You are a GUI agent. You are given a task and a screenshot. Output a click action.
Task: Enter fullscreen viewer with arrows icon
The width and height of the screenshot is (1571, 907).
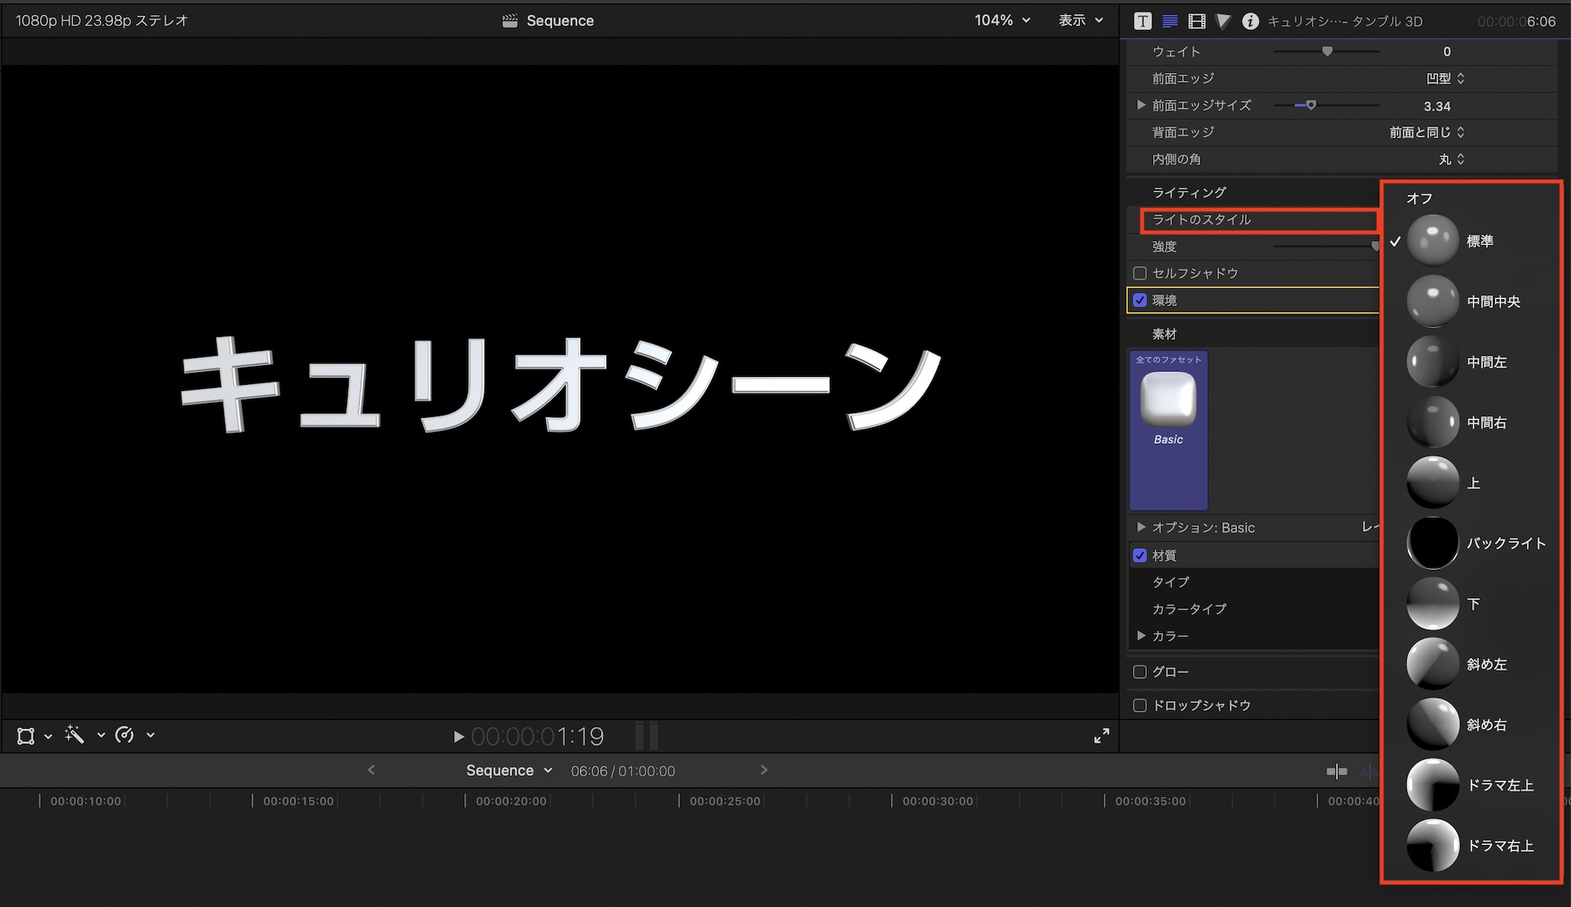(1101, 735)
